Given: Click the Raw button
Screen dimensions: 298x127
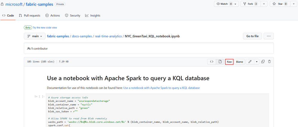Looking at the screenshot, I should (229, 62).
